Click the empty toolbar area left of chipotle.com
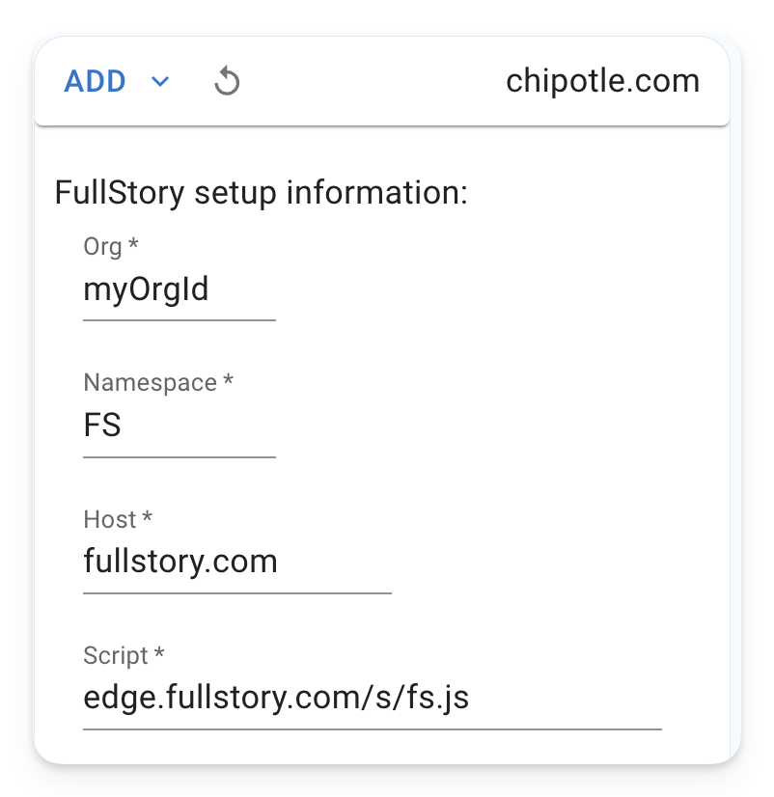This screenshot has width=774, height=797. pos(372,81)
